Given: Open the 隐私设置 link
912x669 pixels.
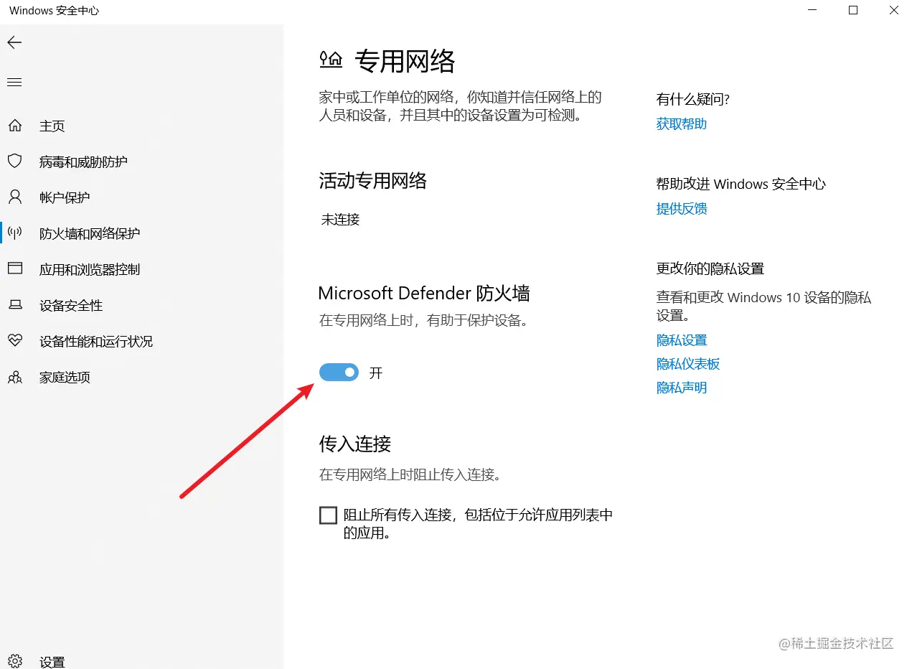Looking at the screenshot, I should [682, 340].
